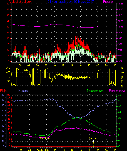This screenshot has width=127, height=151.
Task: Click the blue '70' humidity axis value
Action: click(x=3, y=110)
